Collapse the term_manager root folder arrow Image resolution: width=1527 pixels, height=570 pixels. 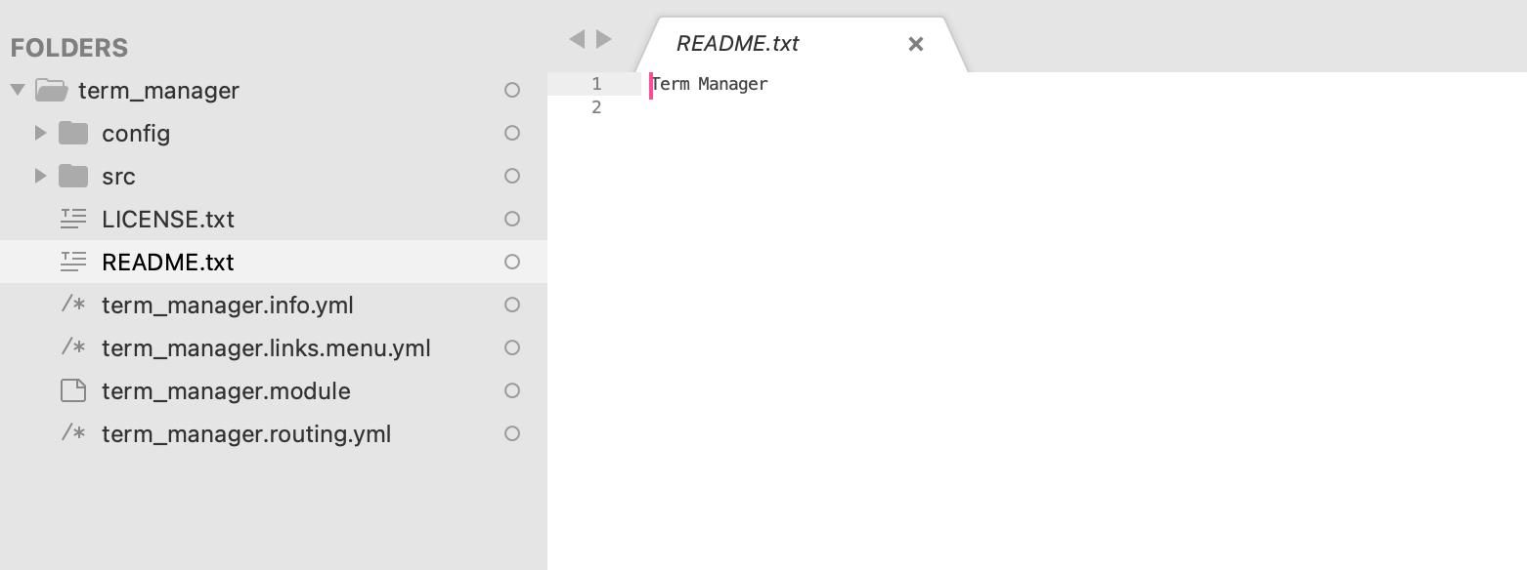tap(18, 90)
